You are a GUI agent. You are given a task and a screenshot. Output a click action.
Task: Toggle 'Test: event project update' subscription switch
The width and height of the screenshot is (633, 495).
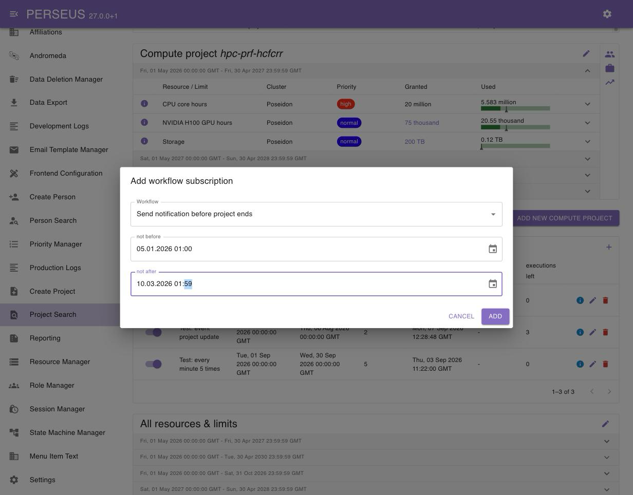[153, 332]
